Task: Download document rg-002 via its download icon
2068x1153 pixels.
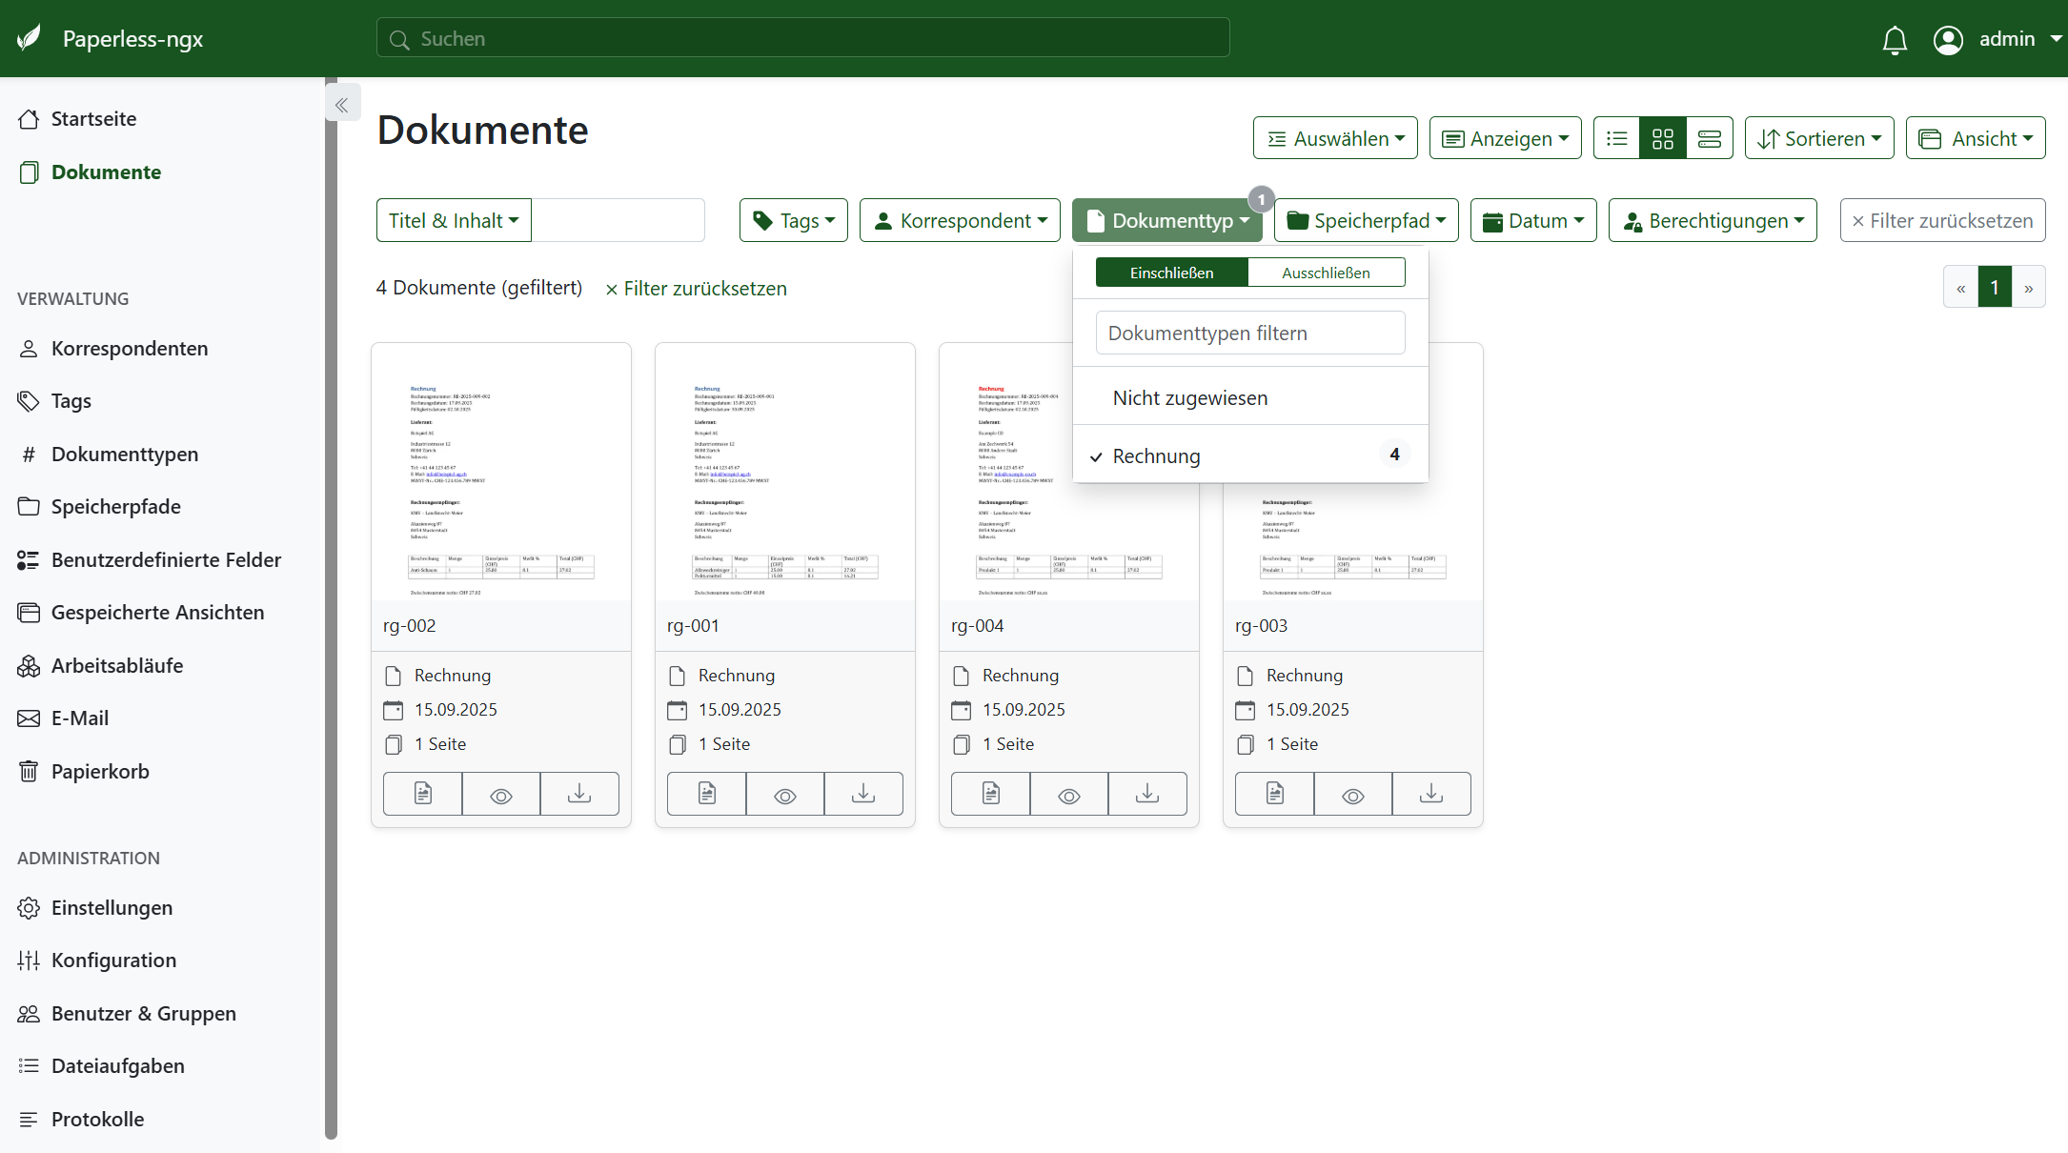Action: point(579,794)
